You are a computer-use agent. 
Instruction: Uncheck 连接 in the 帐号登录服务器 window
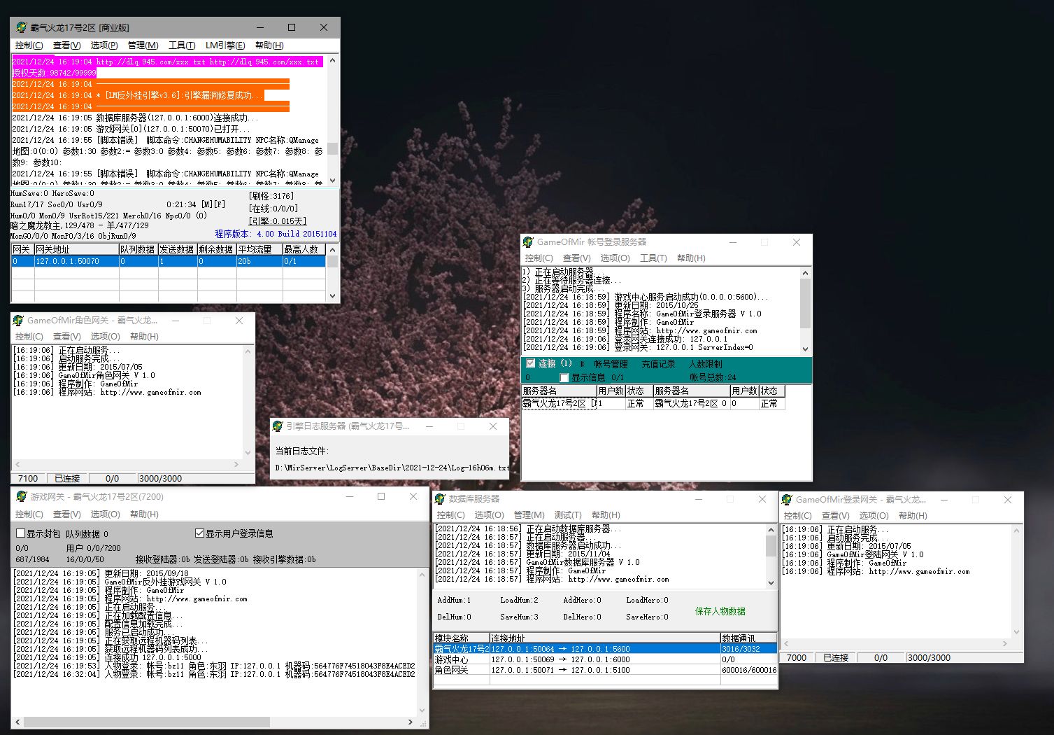(x=531, y=363)
